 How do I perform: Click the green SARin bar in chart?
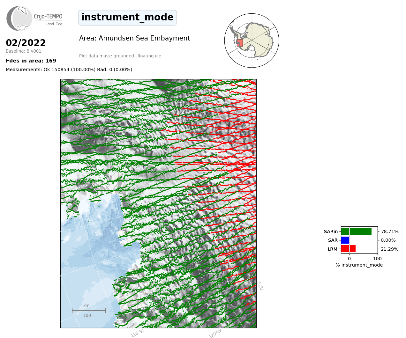pos(356,231)
